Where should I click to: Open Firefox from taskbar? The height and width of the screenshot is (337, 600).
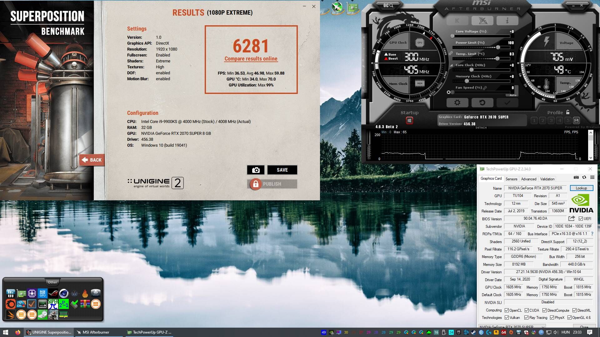coord(18,332)
